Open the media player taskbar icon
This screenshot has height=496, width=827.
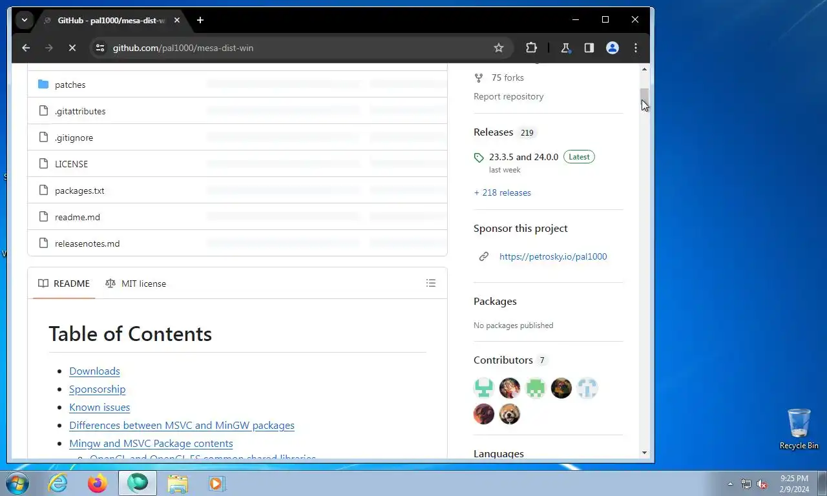tap(216, 483)
